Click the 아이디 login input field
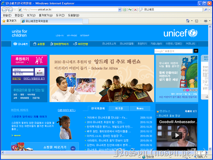The width and height of the screenshot is (213, 160). tap(23, 70)
